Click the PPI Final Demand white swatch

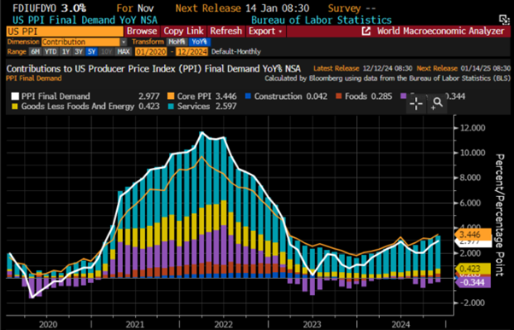pyautogui.click(x=15, y=96)
